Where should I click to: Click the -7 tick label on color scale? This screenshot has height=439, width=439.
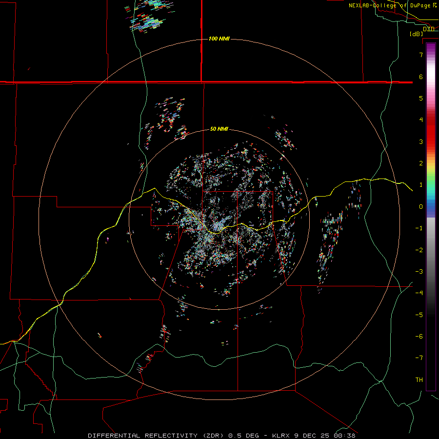tap(419, 358)
